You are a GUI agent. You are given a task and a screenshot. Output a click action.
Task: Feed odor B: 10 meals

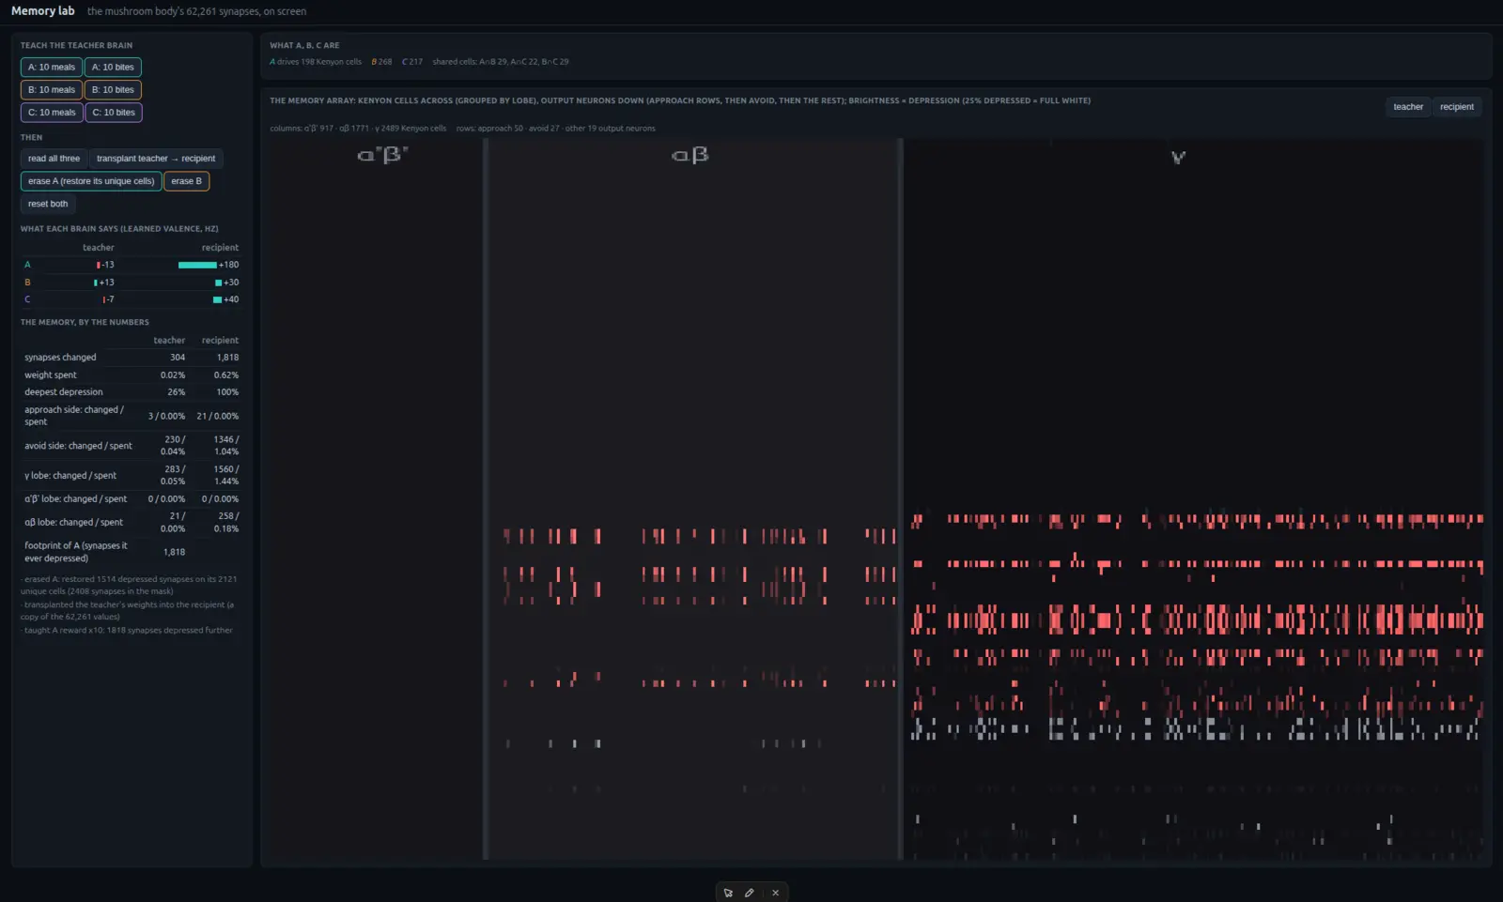tap(52, 90)
